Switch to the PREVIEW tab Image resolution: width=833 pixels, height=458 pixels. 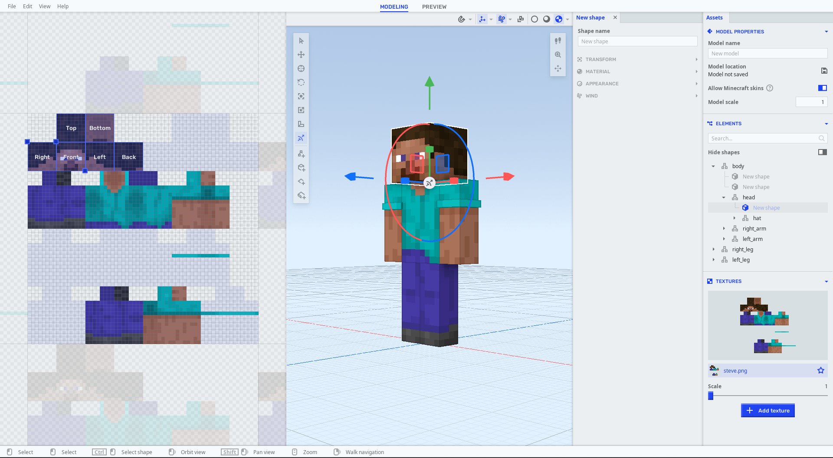pyautogui.click(x=434, y=6)
